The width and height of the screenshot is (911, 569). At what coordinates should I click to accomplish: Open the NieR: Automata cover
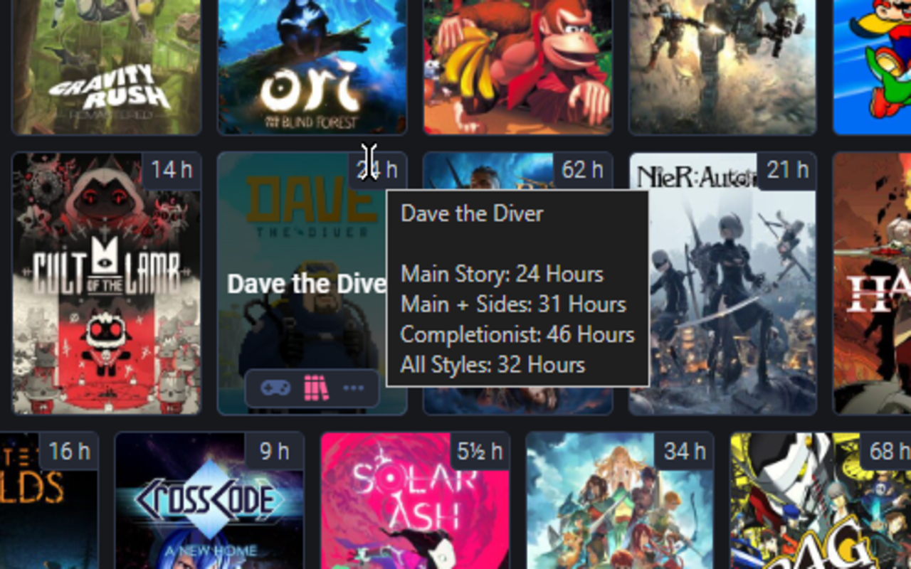pos(723,283)
